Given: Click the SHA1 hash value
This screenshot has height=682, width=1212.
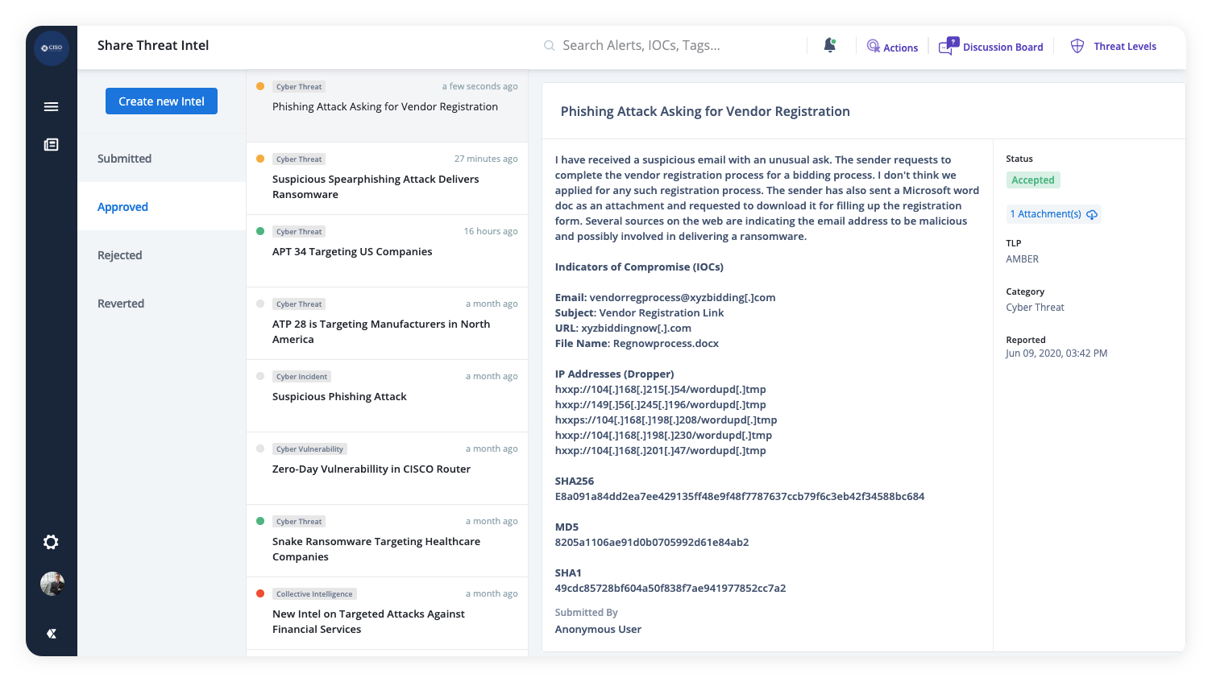Looking at the screenshot, I should pyautogui.click(x=670, y=589).
